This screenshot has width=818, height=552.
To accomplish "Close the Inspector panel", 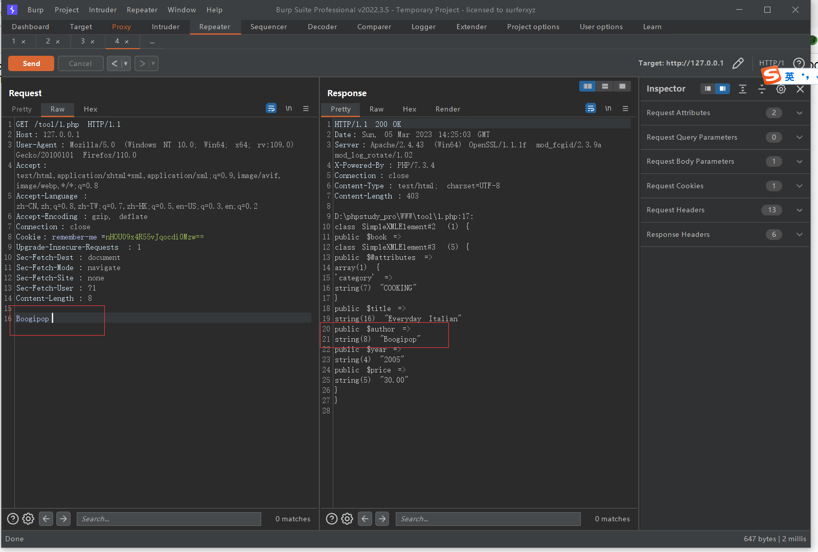I will [800, 89].
